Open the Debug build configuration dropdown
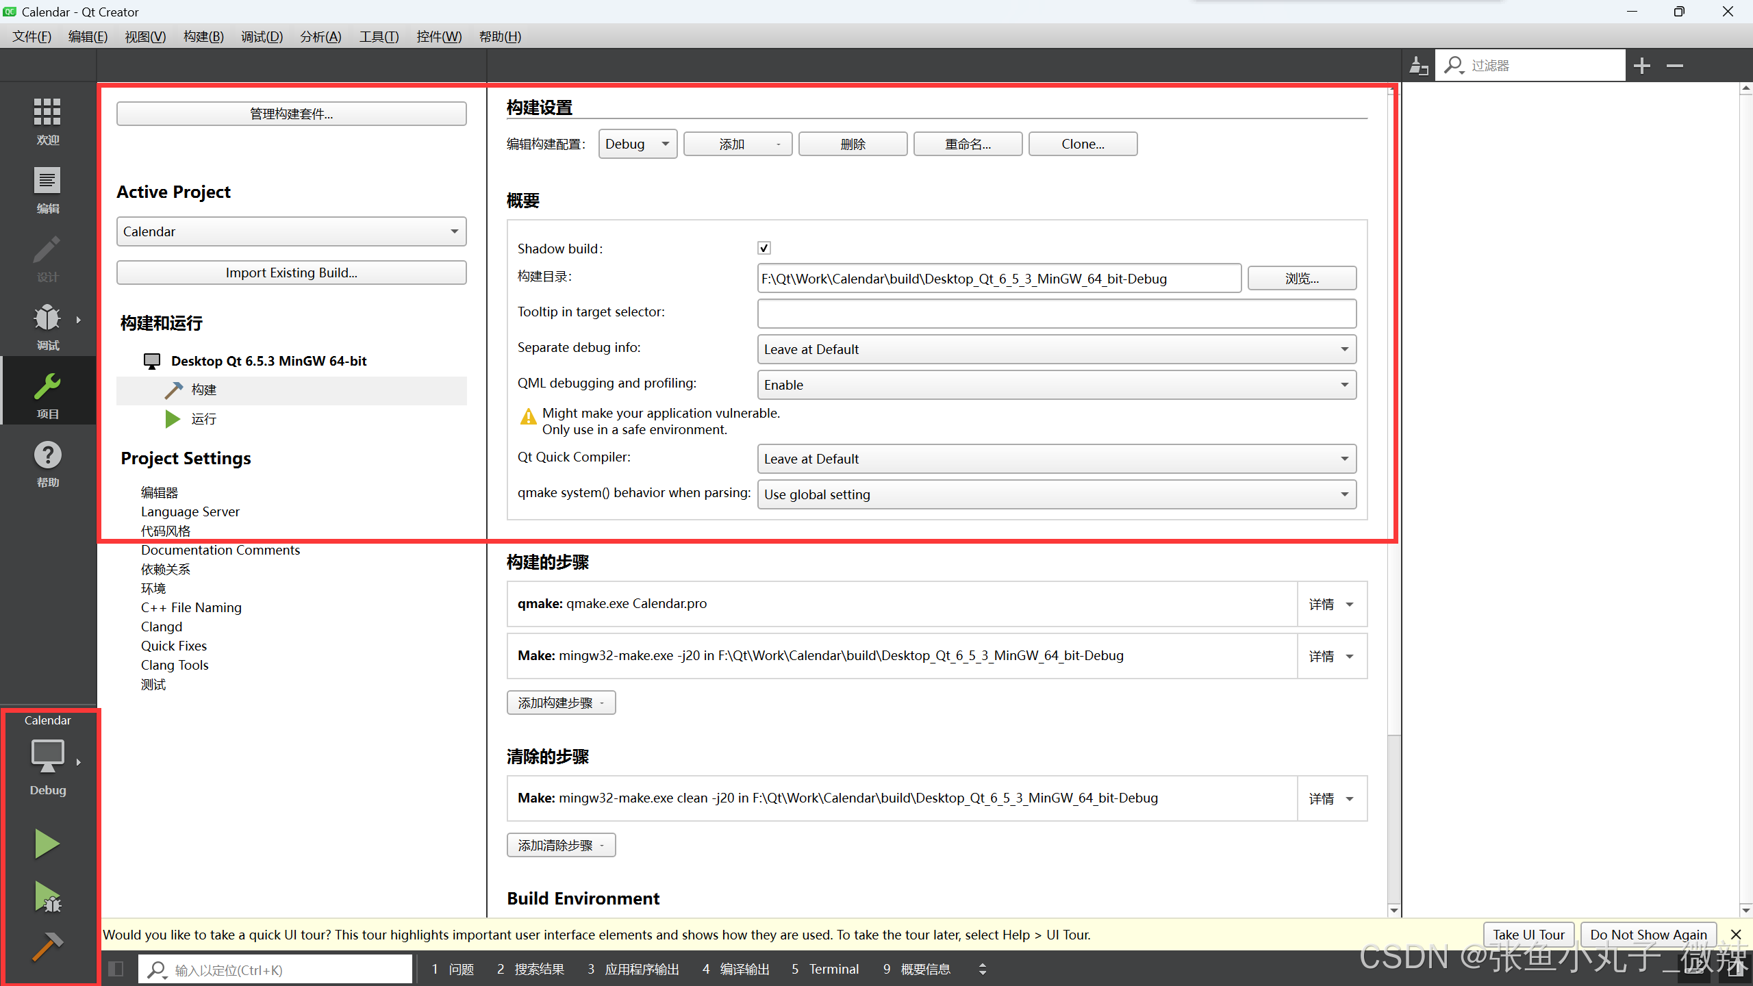This screenshot has width=1753, height=986. coord(637,144)
